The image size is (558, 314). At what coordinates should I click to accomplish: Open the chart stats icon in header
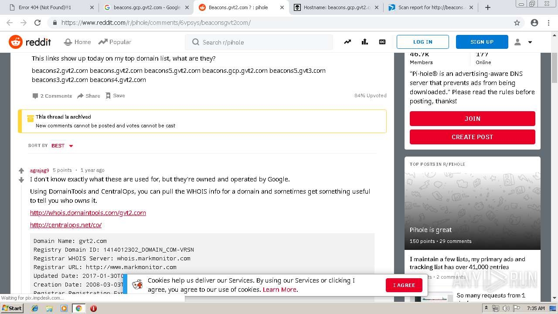tap(365, 42)
